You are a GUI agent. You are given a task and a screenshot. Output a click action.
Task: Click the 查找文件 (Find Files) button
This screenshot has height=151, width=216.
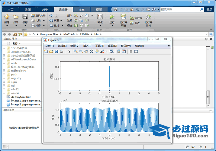38,15
